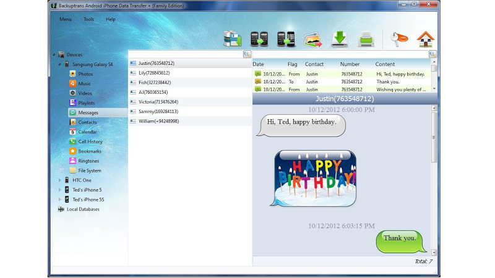Select the HTC One device
Screen dimensions: 495x278
point(82,180)
